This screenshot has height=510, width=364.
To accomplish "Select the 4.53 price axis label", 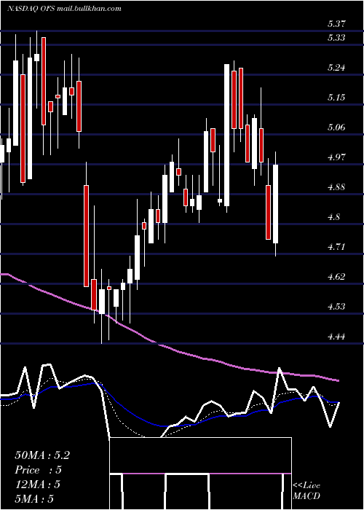I will 336,307.
